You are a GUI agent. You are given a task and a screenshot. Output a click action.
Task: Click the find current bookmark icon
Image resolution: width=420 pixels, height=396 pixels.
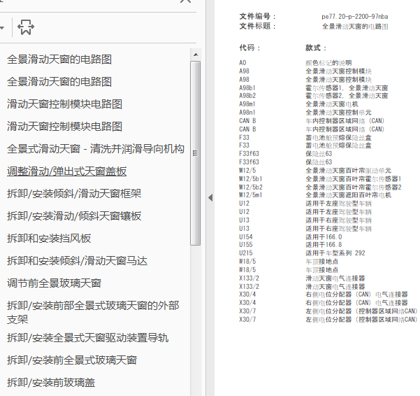[x=26, y=27]
